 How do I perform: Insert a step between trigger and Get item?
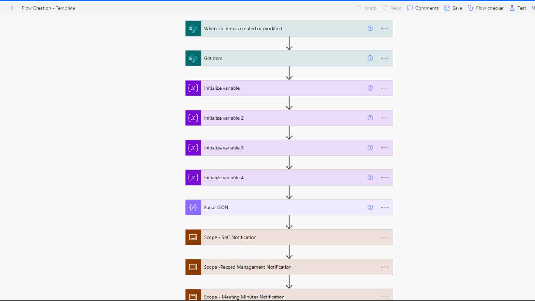(x=289, y=43)
